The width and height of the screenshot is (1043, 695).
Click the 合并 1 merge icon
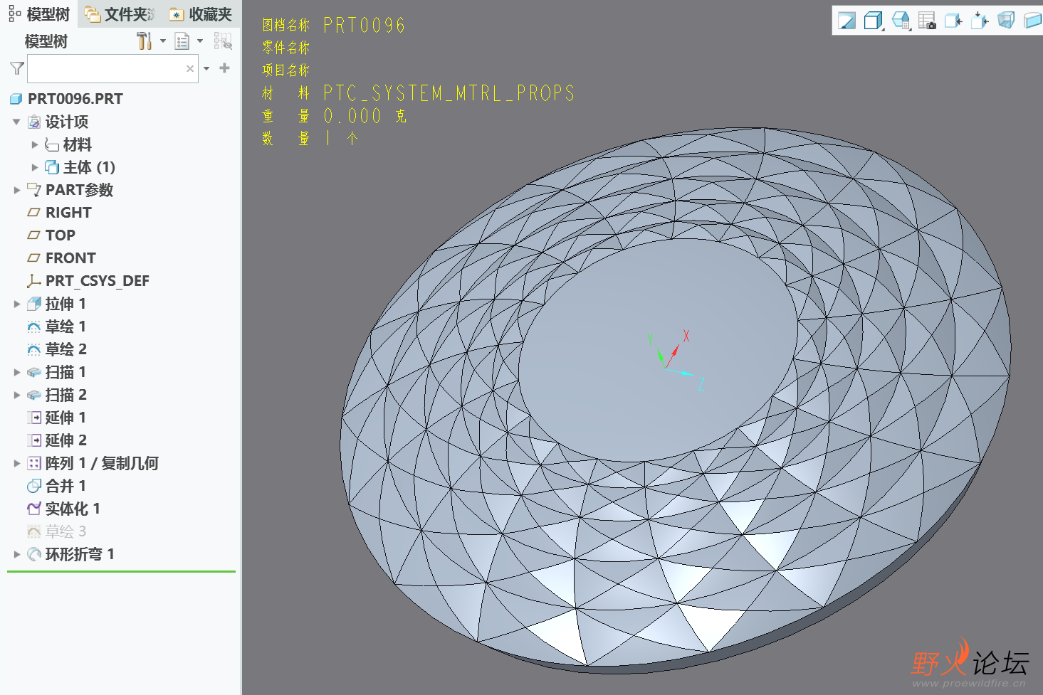[33, 486]
